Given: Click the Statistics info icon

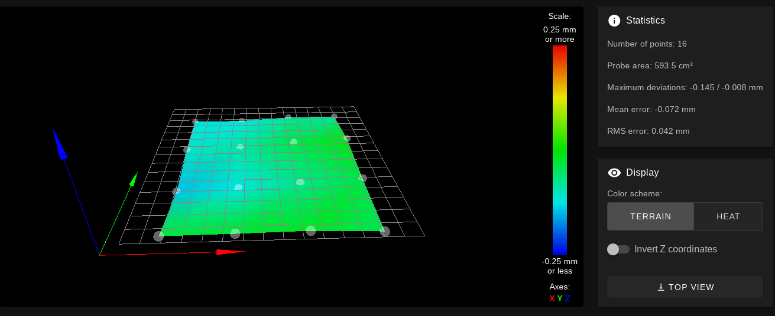Looking at the screenshot, I should tap(614, 21).
